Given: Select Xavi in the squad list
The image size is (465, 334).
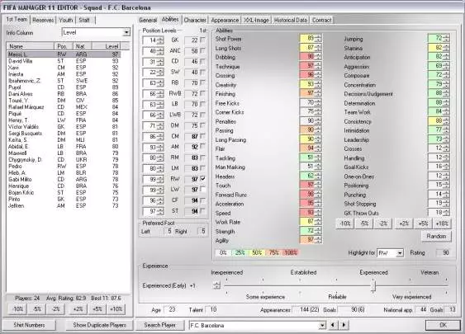Looking at the screenshot, I should coord(64,68).
